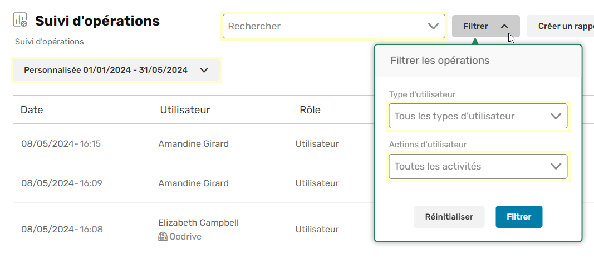The width and height of the screenshot is (594, 259).
Task: Click the blue Filtrer apply button
Action: point(519,217)
